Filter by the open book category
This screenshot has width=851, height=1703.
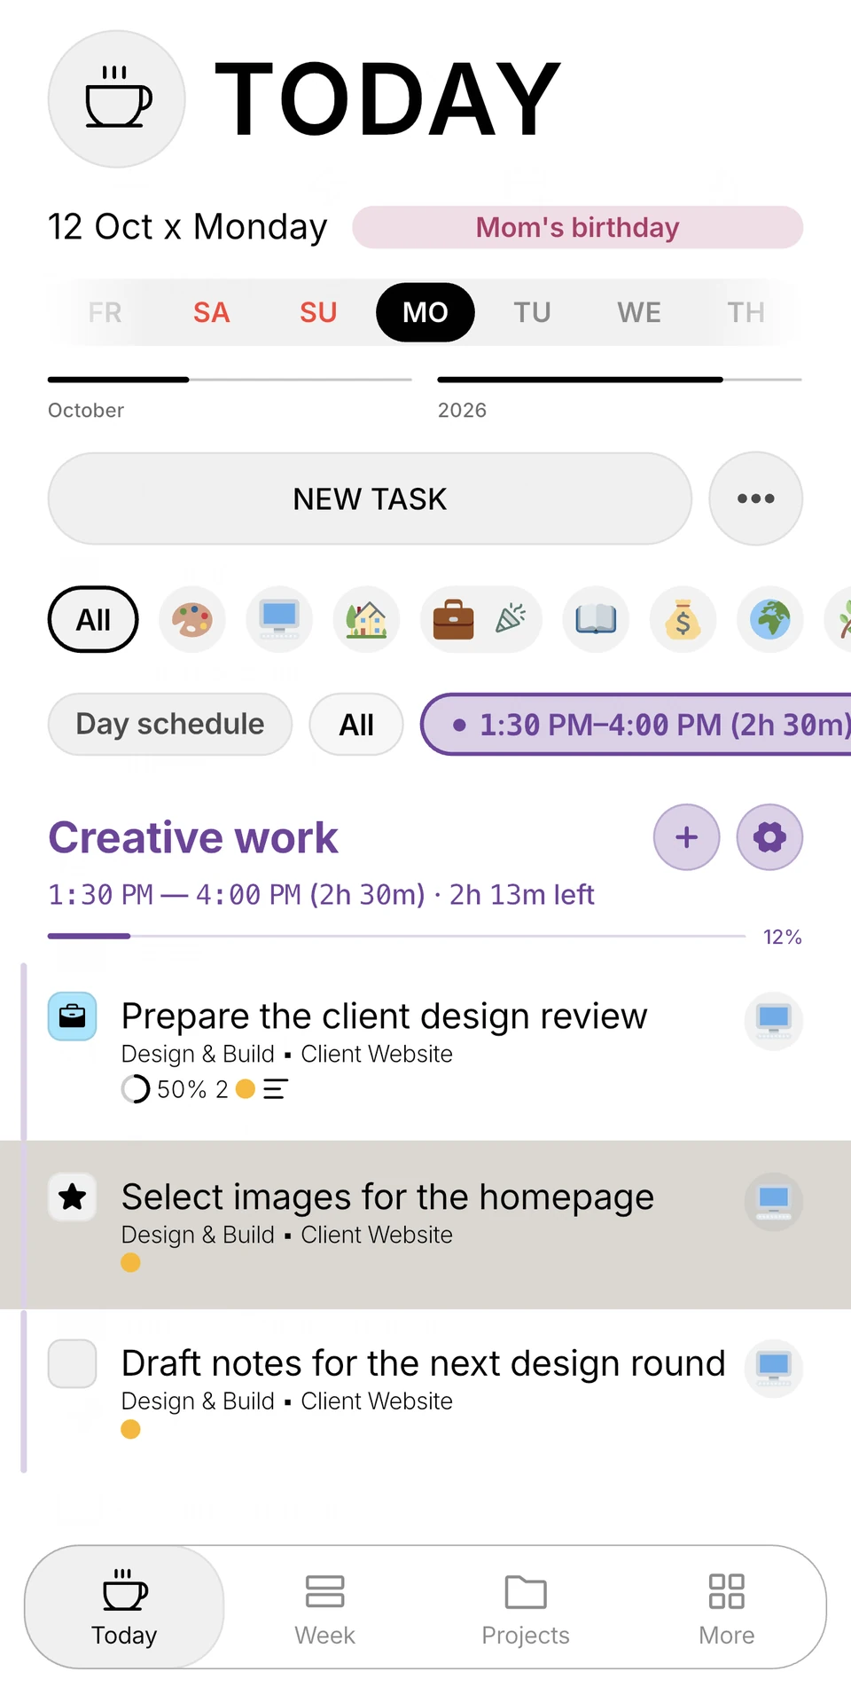tap(596, 619)
